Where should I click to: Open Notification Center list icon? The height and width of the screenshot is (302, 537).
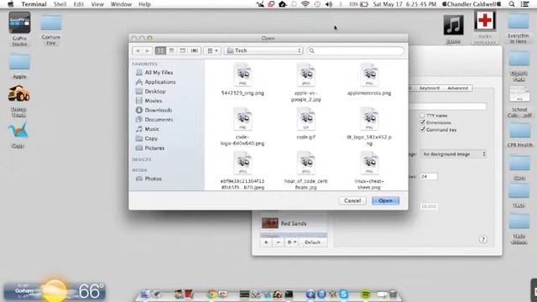(524, 4)
